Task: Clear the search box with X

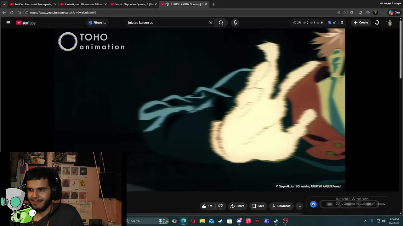Action: (x=211, y=23)
